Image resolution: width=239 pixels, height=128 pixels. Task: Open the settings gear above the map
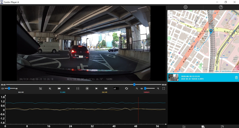coord(185,7)
